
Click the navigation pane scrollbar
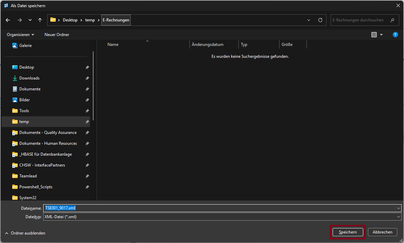(x=93, y=86)
